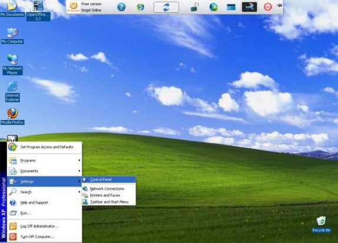
Task: Open Control Panel from Settings submenu
Action: [109, 180]
